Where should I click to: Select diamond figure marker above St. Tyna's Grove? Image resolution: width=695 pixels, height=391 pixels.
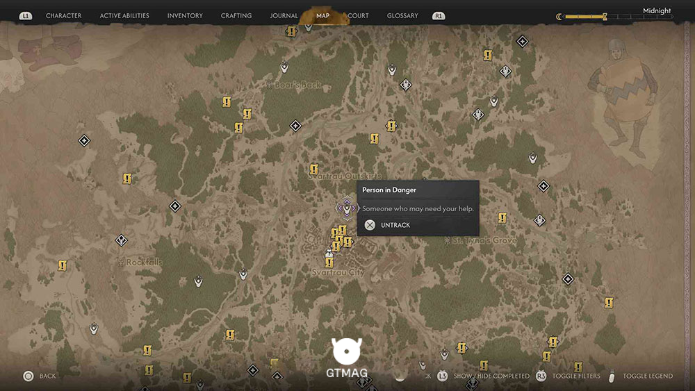coord(539,220)
